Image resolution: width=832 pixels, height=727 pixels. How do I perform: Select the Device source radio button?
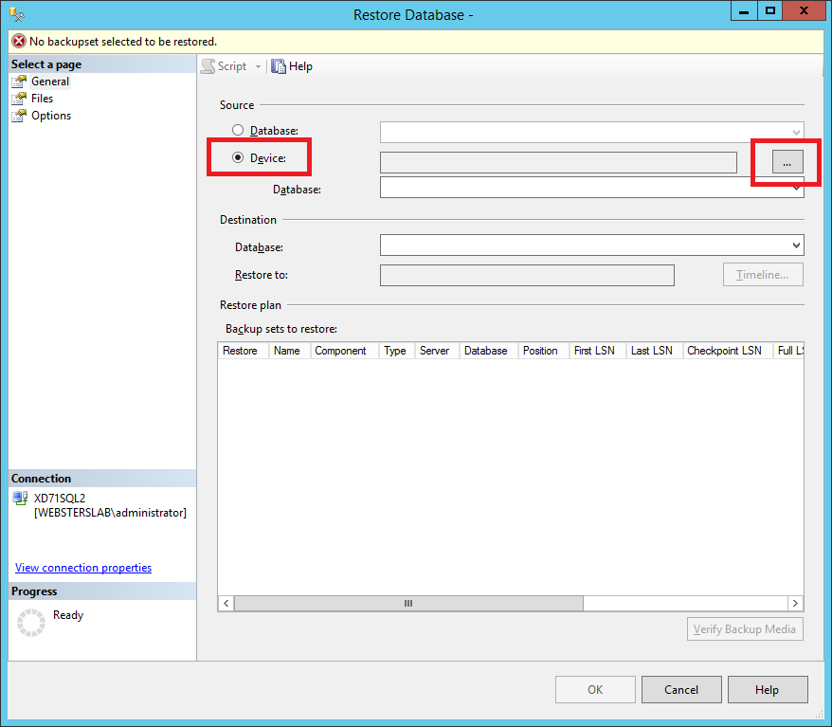pos(238,157)
